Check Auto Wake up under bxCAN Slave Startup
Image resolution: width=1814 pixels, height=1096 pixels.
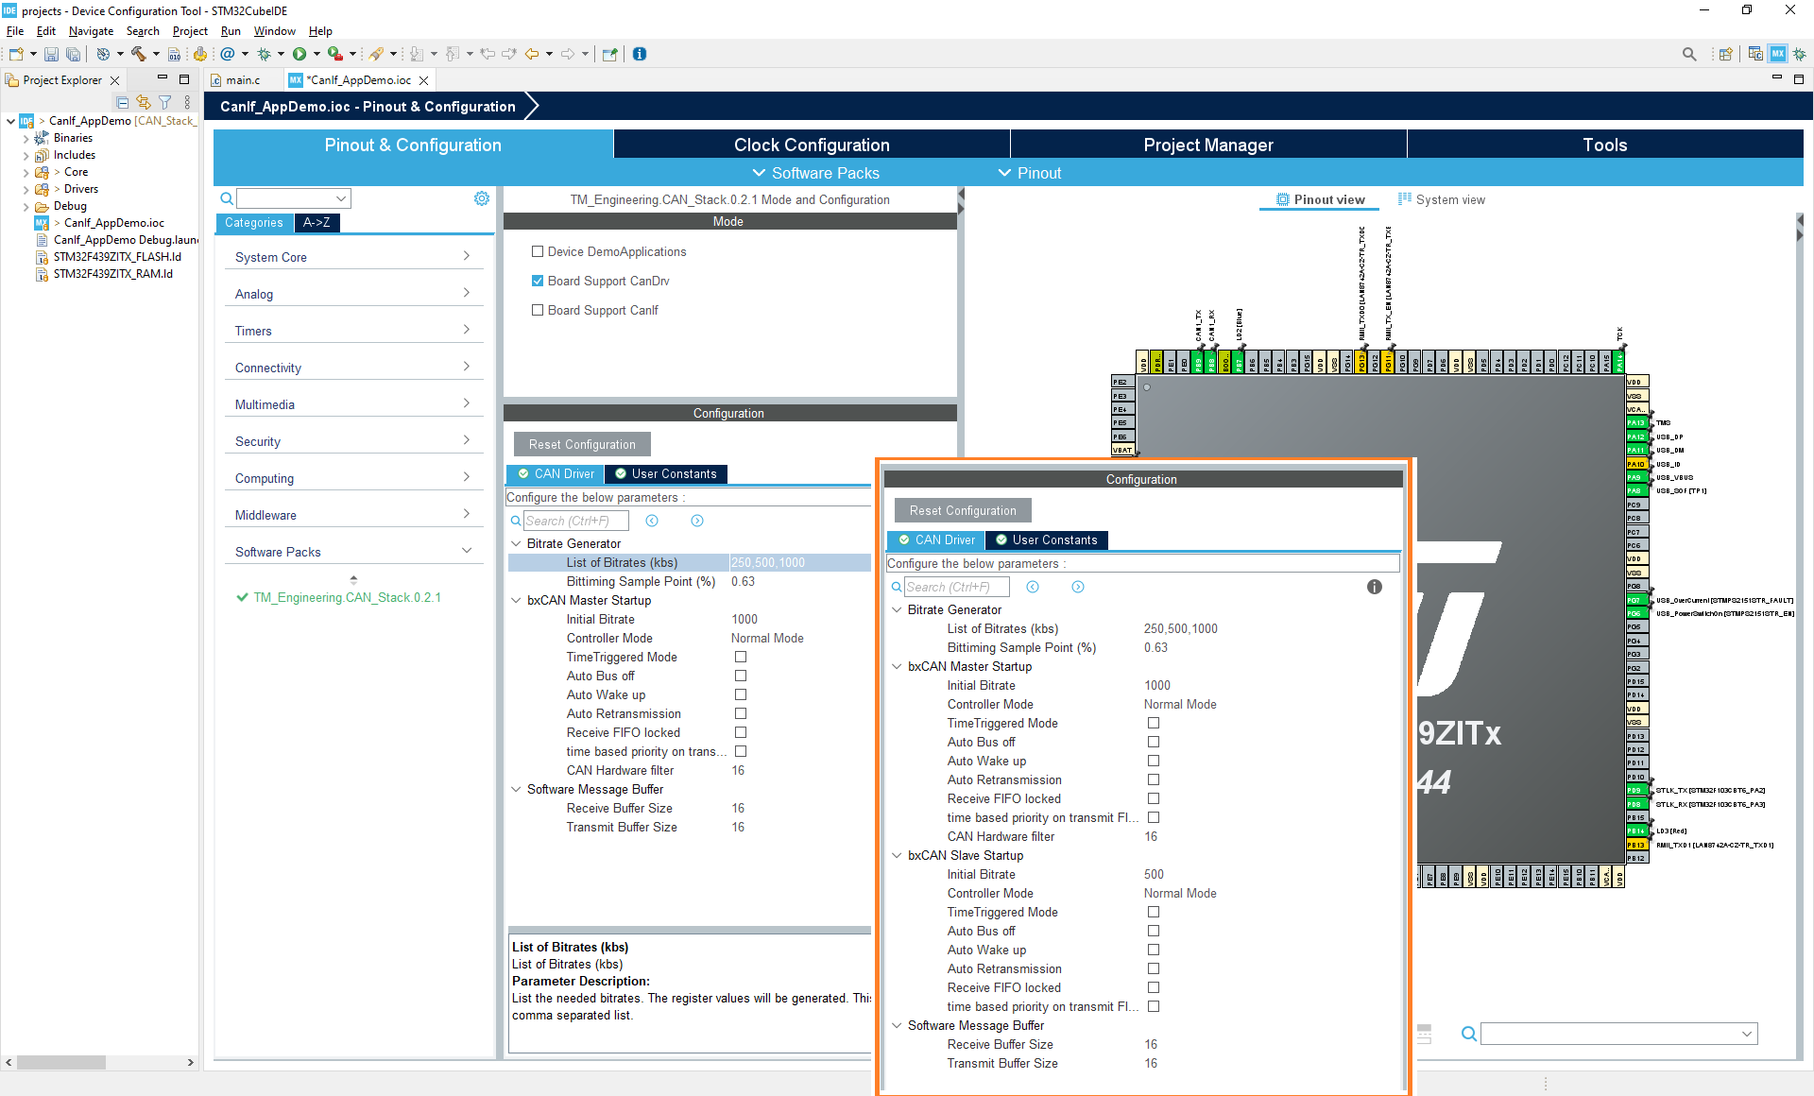[x=1154, y=950]
